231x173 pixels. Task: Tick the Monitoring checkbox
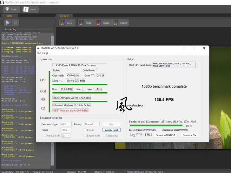(104, 136)
